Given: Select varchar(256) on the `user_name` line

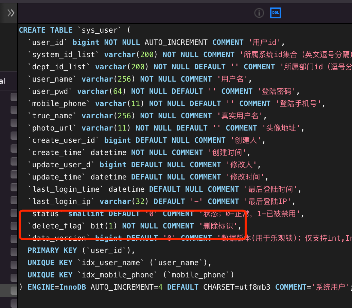Looking at the screenshot, I should [108, 79].
